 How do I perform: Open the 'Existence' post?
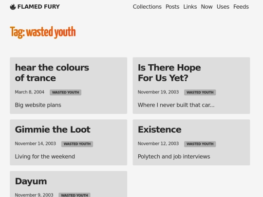pyautogui.click(x=160, y=129)
